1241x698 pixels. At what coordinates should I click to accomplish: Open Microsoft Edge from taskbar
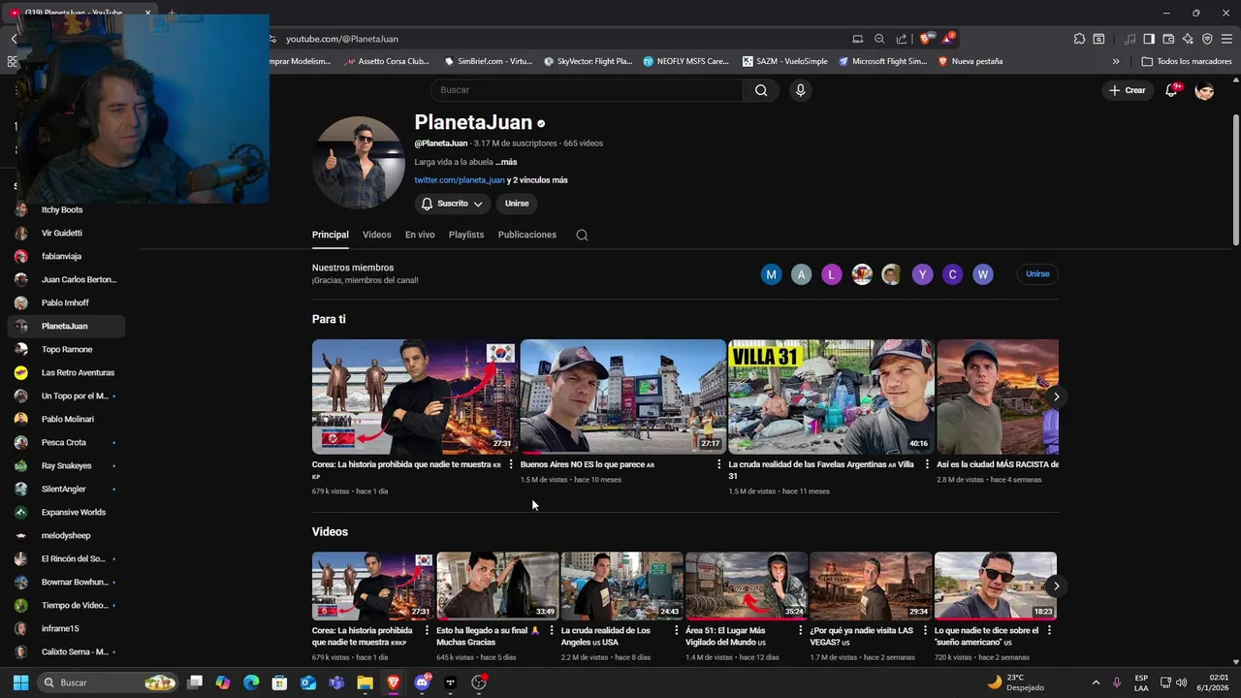[251, 682]
